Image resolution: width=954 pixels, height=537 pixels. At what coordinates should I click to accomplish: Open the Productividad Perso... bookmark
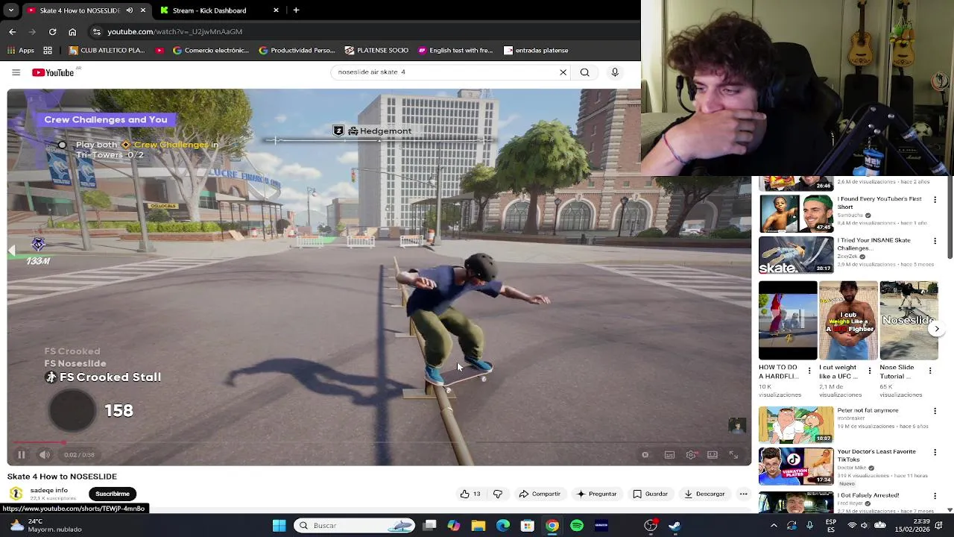coord(297,51)
